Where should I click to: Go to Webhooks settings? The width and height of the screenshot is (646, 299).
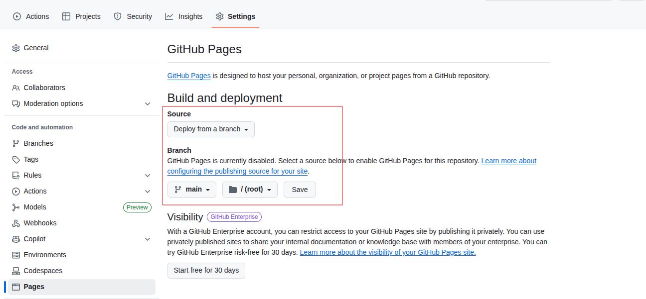[82, 223]
